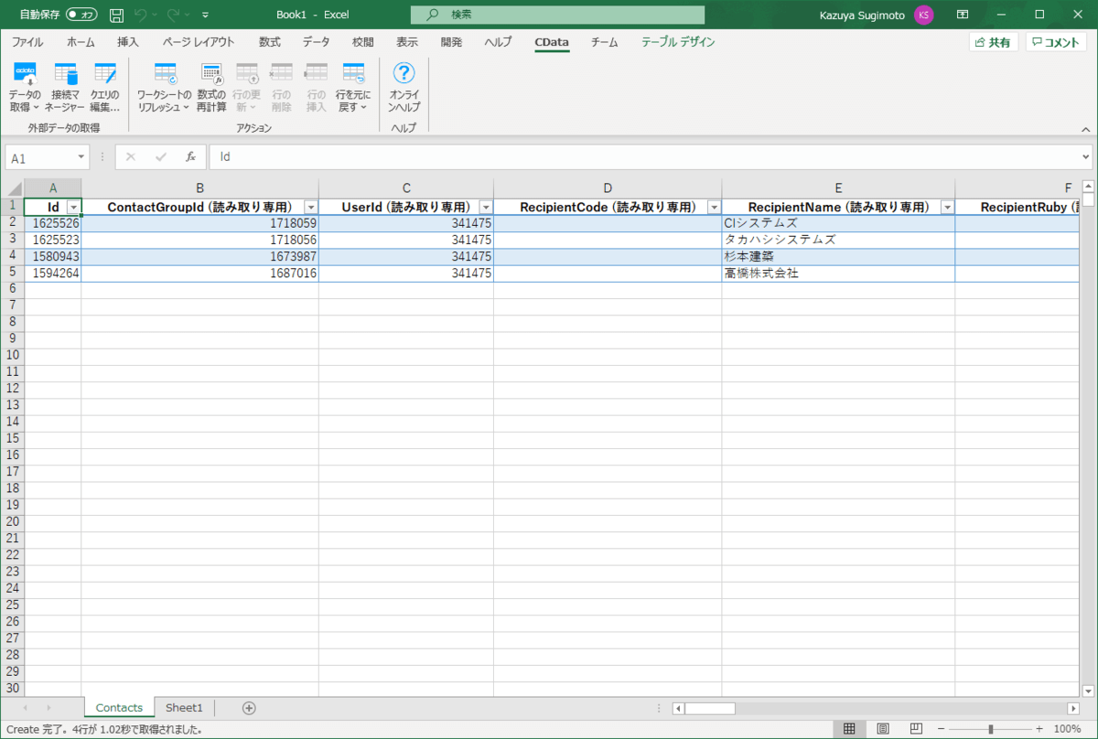This screenshot has height=739, width=1098.
Task: Click the ribbon display options icon
Action: (963, 15)
